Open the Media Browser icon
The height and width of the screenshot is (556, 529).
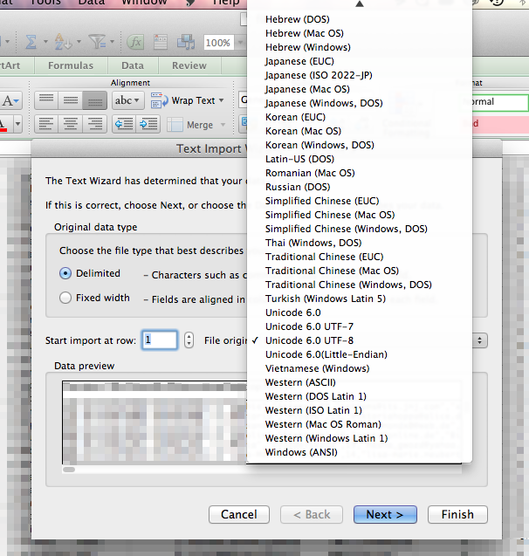click(x=186, y=42)
